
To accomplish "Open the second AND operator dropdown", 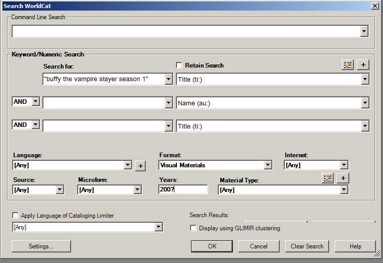I will coord(36,124).
